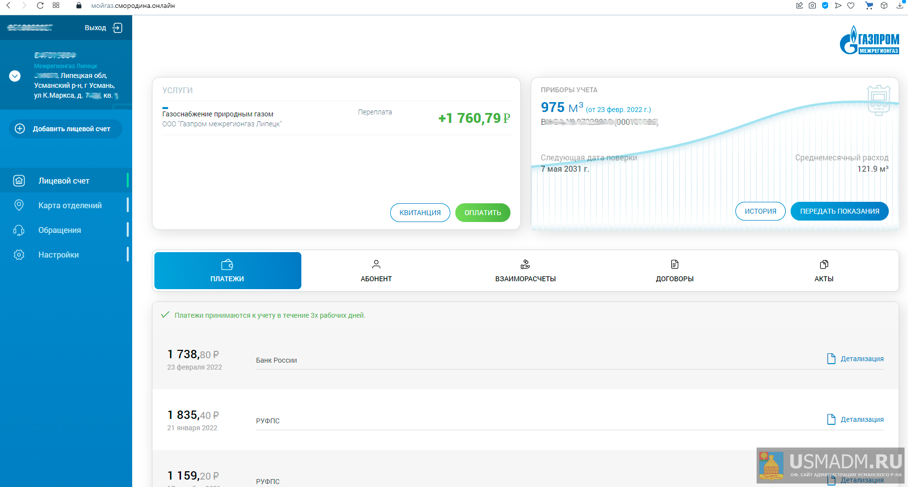908x487 pixels.
Task: Click the address bar URL text
Action: (x=133, y=6)
